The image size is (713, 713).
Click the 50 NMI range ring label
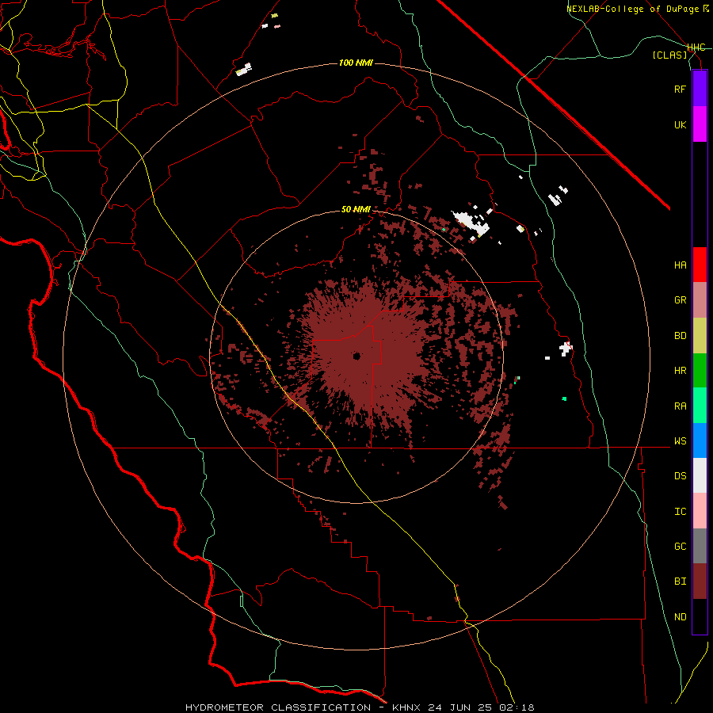356,209
